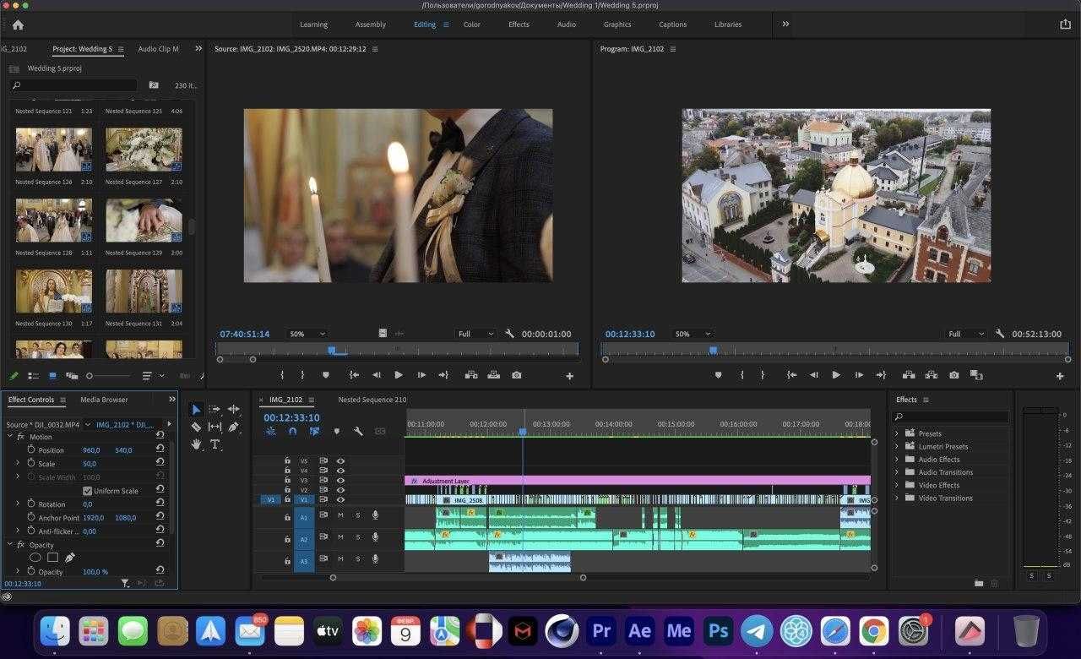The height and width of the screenshot is (659, 1081).
Task: Expand the Audio Transitions folder
Action: pyautogui.click(x=897, y=472)
